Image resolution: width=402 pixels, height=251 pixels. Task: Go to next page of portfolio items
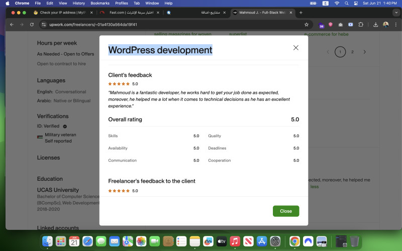click(365, 52)
